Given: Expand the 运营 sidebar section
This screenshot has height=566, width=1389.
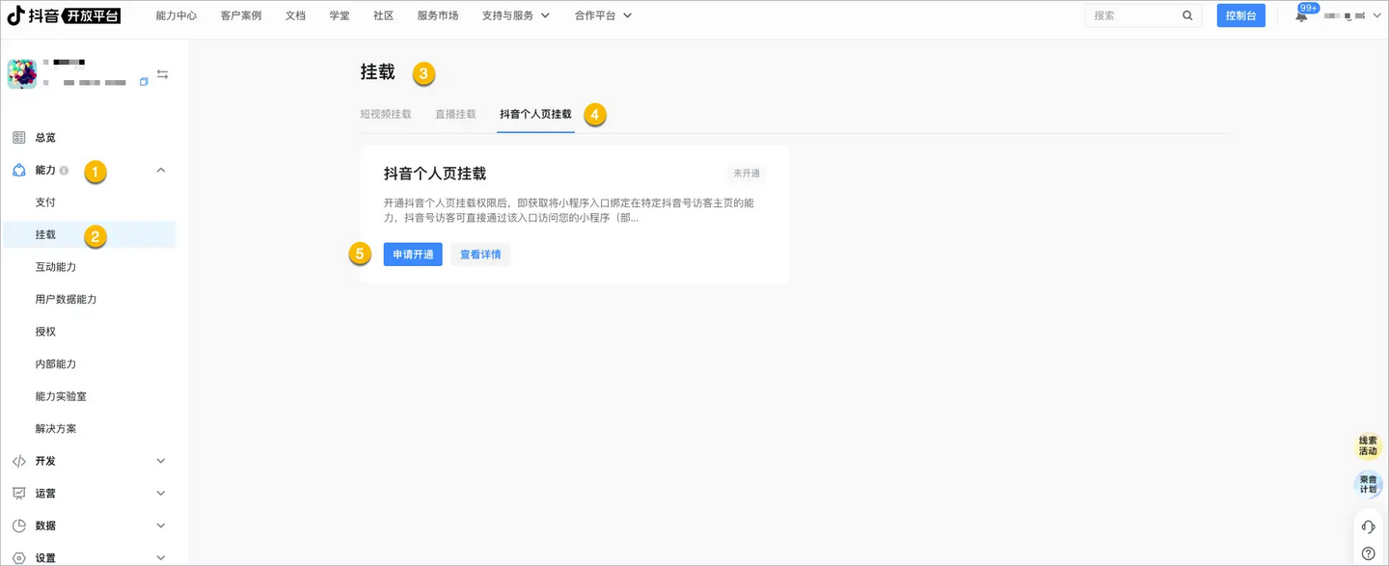Looking at the screenshot, I should [161, 493].
